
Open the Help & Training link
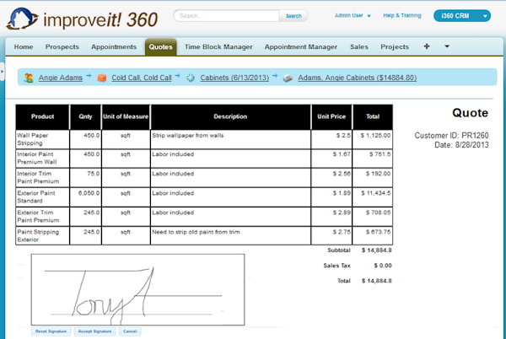click(x=402, y=15)
